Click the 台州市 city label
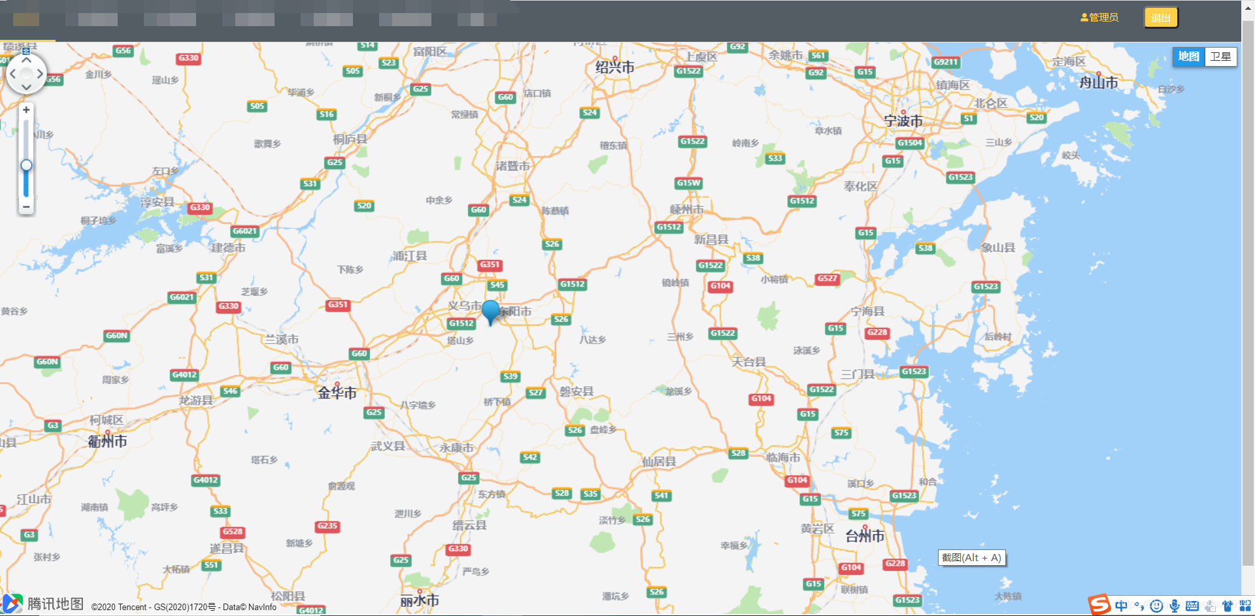Screen dimensions: 1255x616 [x=865, y=536]
